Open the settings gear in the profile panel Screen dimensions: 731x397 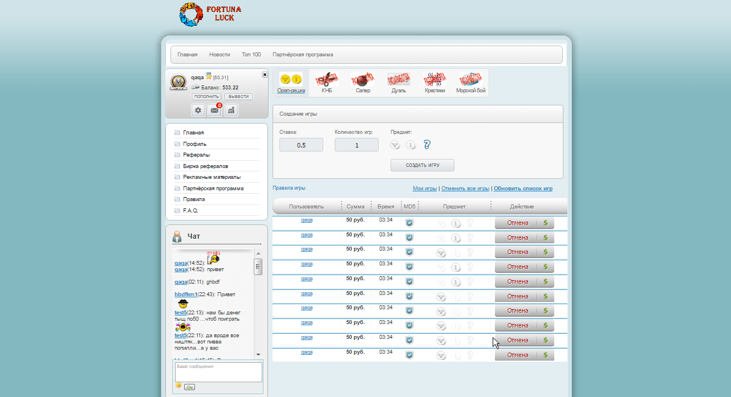click(x=198, y=110)
